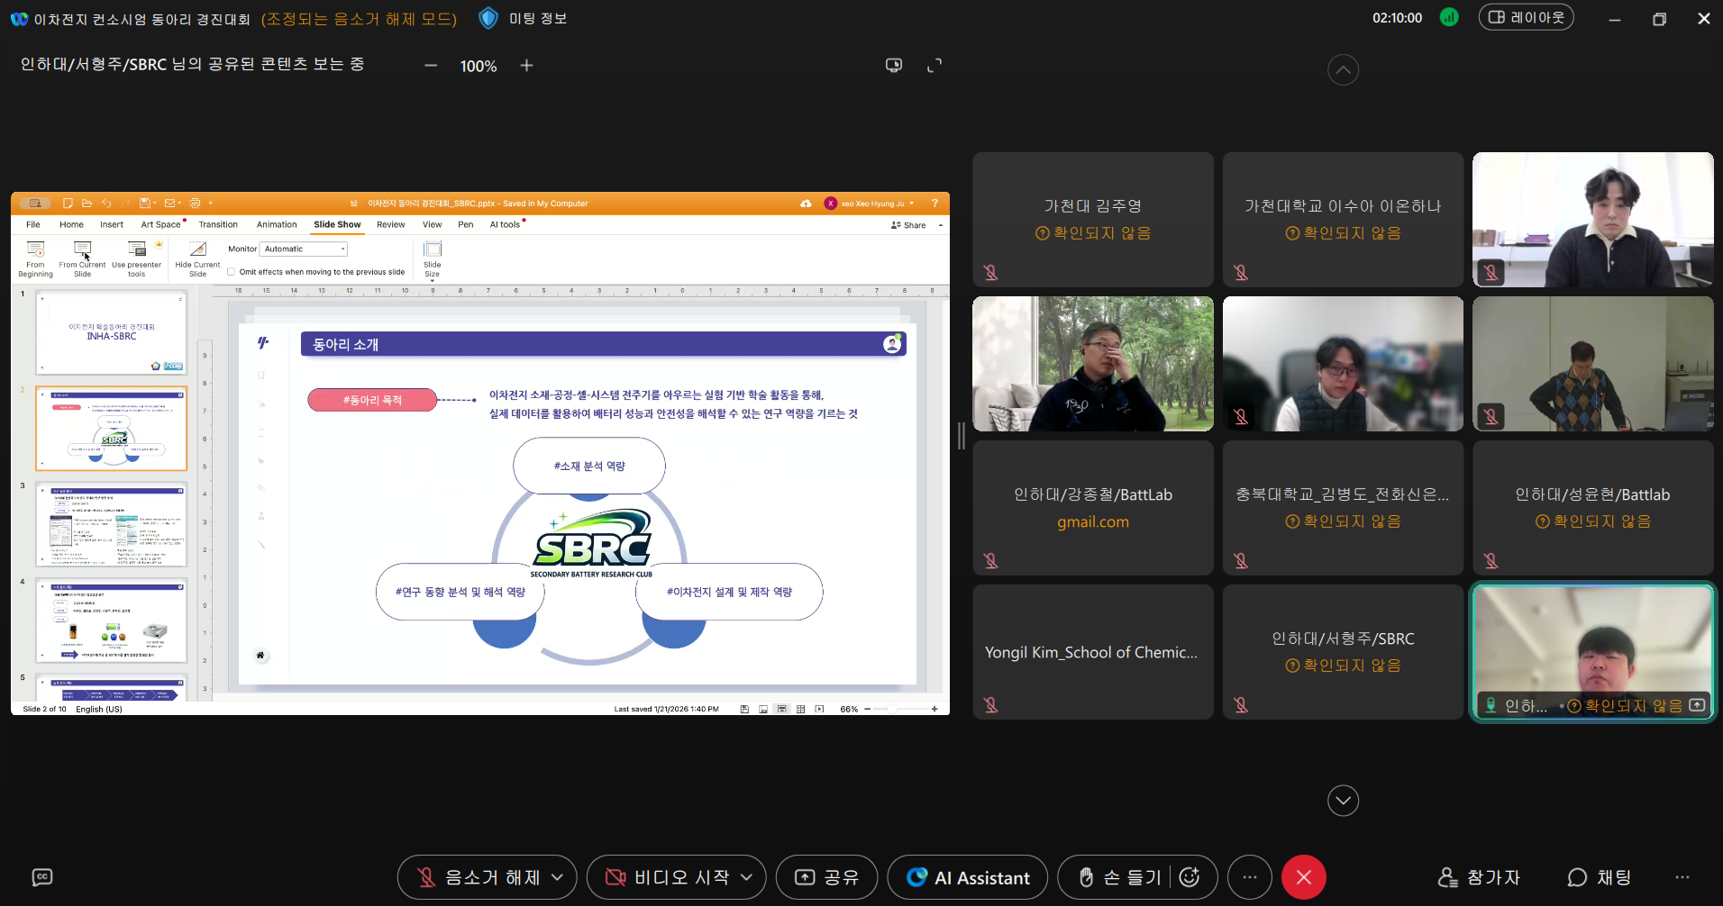Unmute with the 음소거 해제 toggle

(x=476, y=877)
